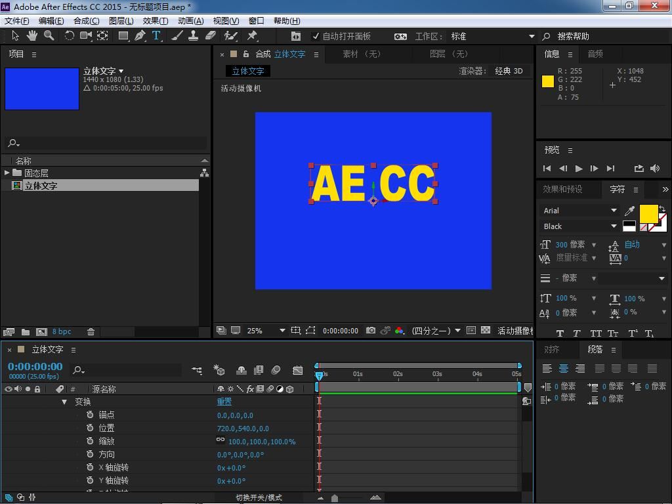Select the Rotation tool

[69, 36]
